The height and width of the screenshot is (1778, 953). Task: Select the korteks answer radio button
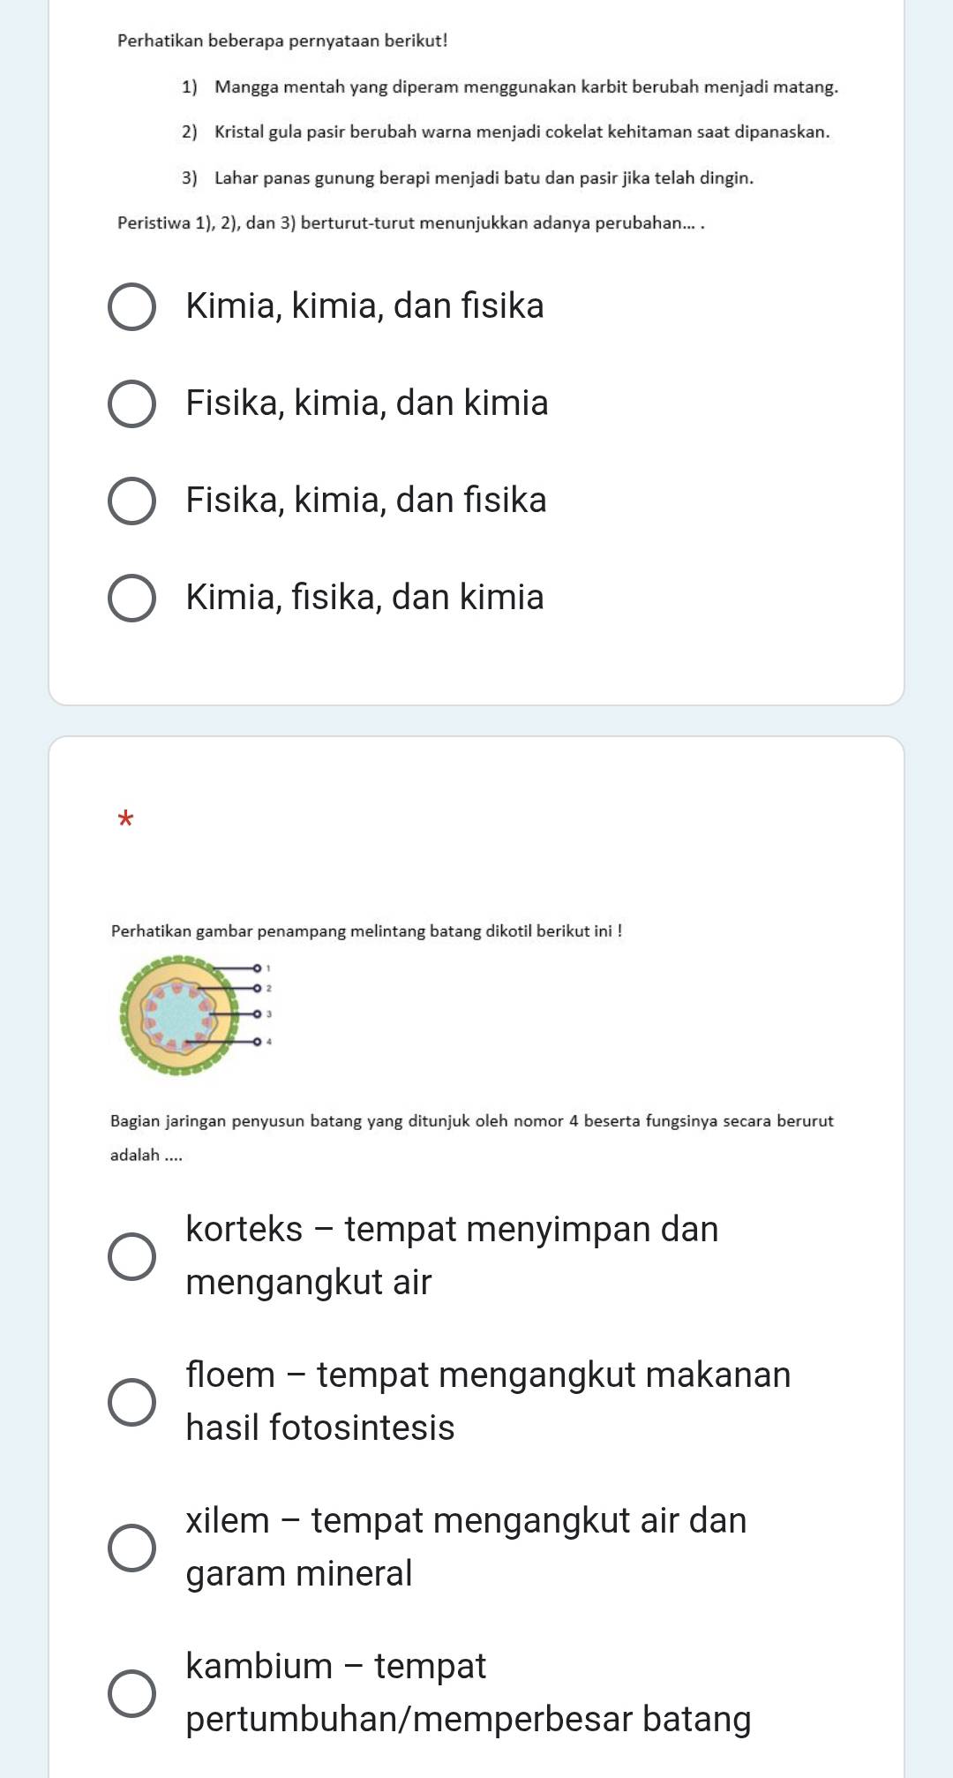(131, 1256)
